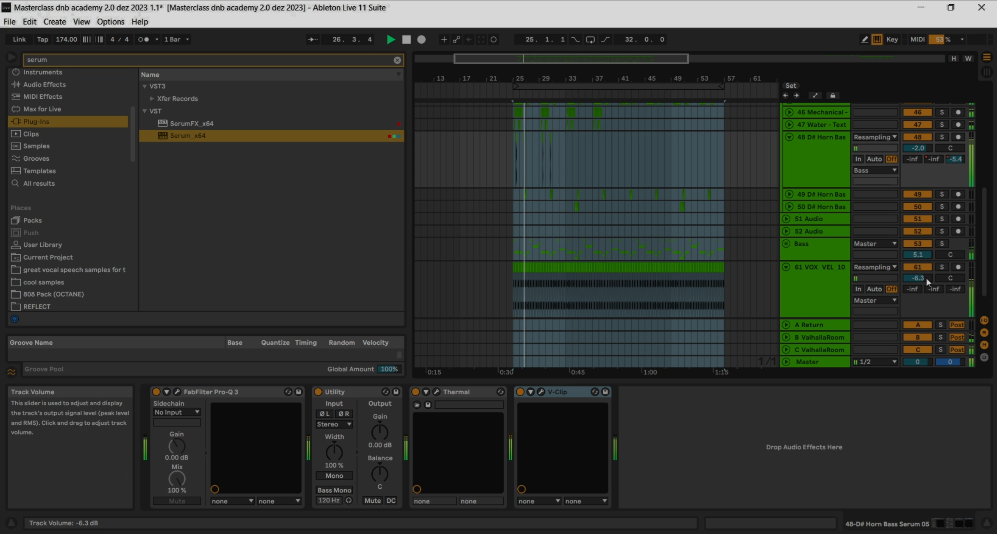The width and height of the screenshot is (997, 534).
Task: Toggle track 61 VOX activator
Action: coord(917,267)
